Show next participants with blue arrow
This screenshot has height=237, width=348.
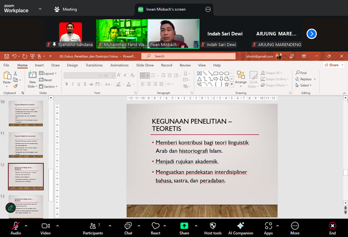coord(311,34)
